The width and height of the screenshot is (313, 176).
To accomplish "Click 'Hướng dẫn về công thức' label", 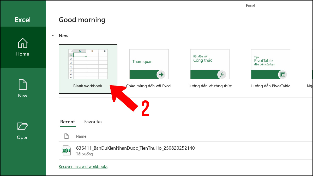I will click(x=209, y=86).
